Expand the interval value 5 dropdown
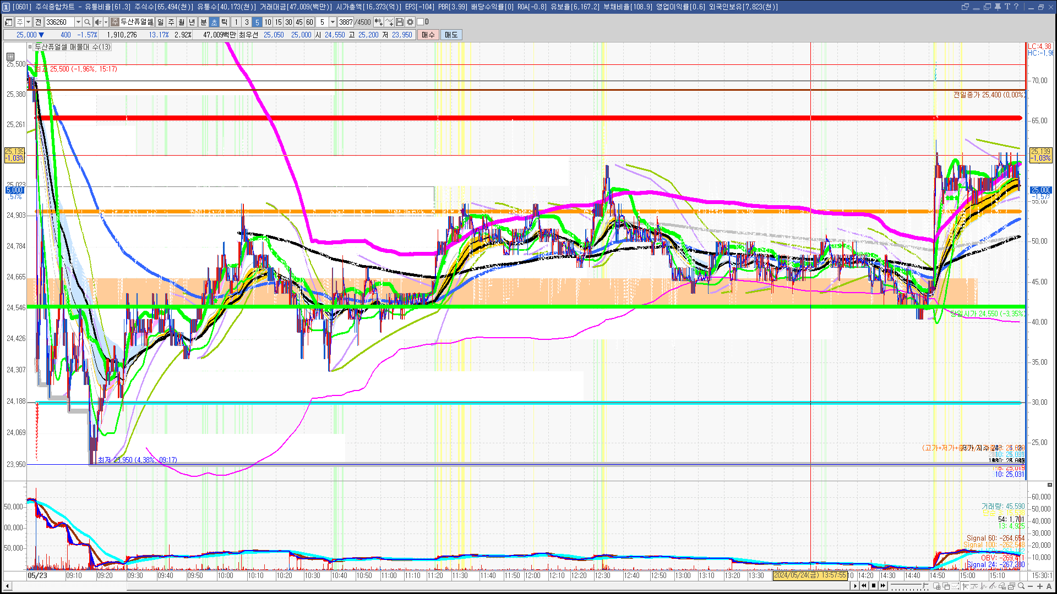The width and height of the screenshot is (1057, 594). point(333,22)
